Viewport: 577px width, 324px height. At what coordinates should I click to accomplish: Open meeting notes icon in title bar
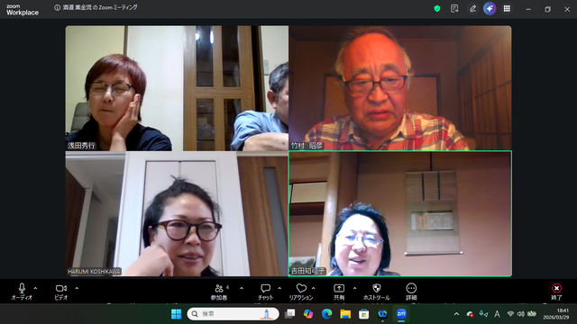tap(454, 8)
